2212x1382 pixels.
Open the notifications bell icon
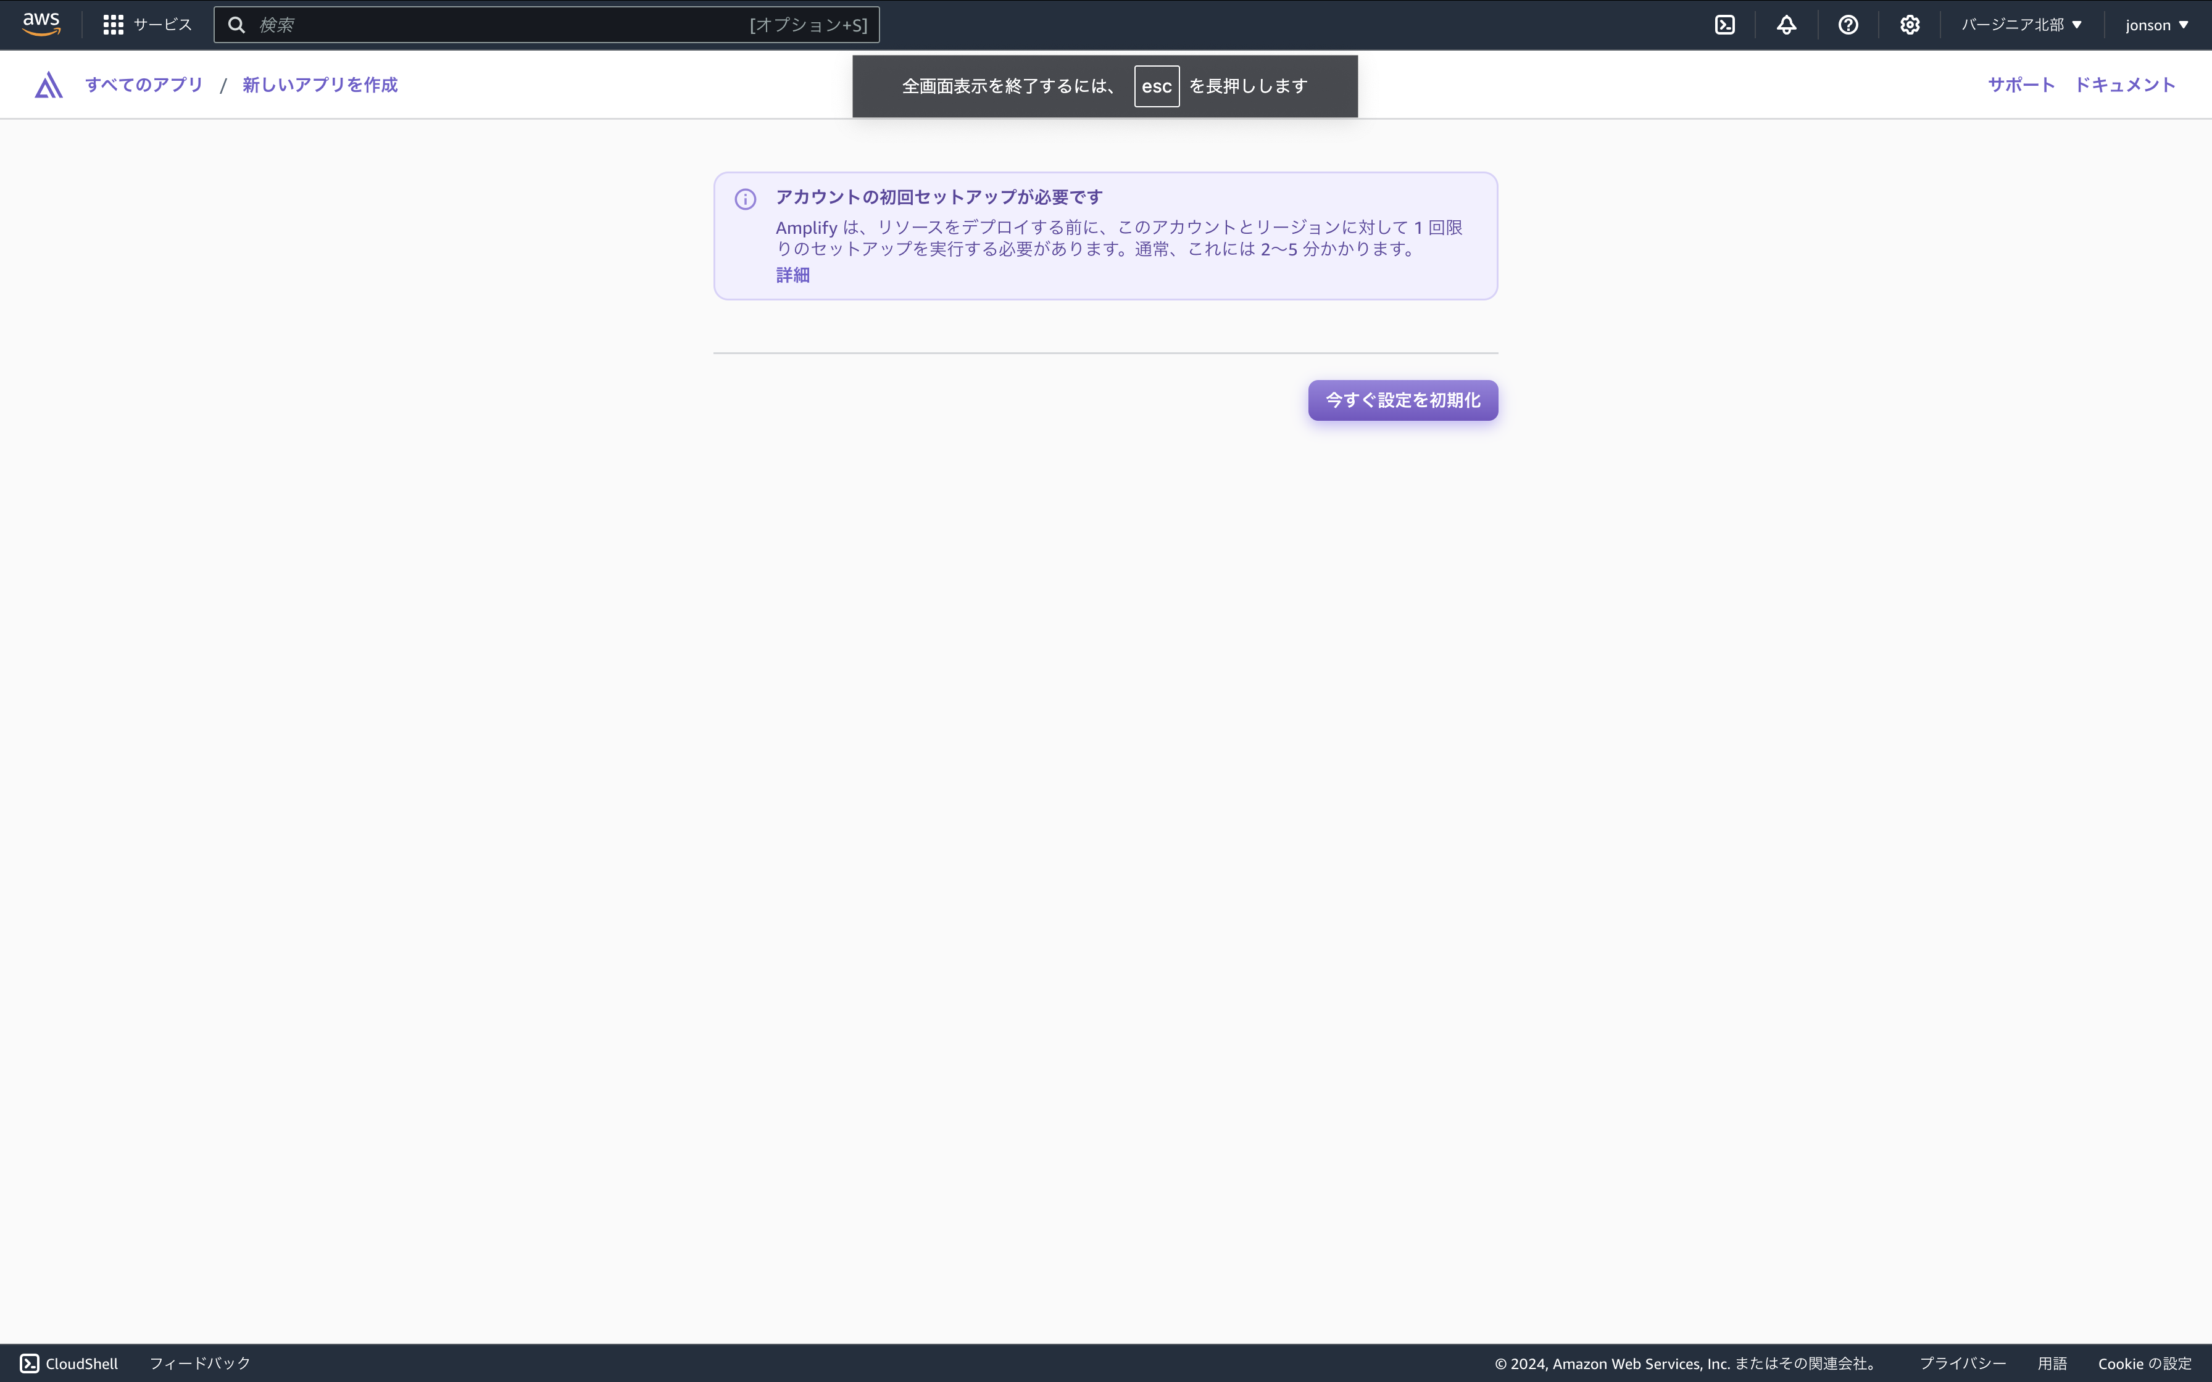1786,25
